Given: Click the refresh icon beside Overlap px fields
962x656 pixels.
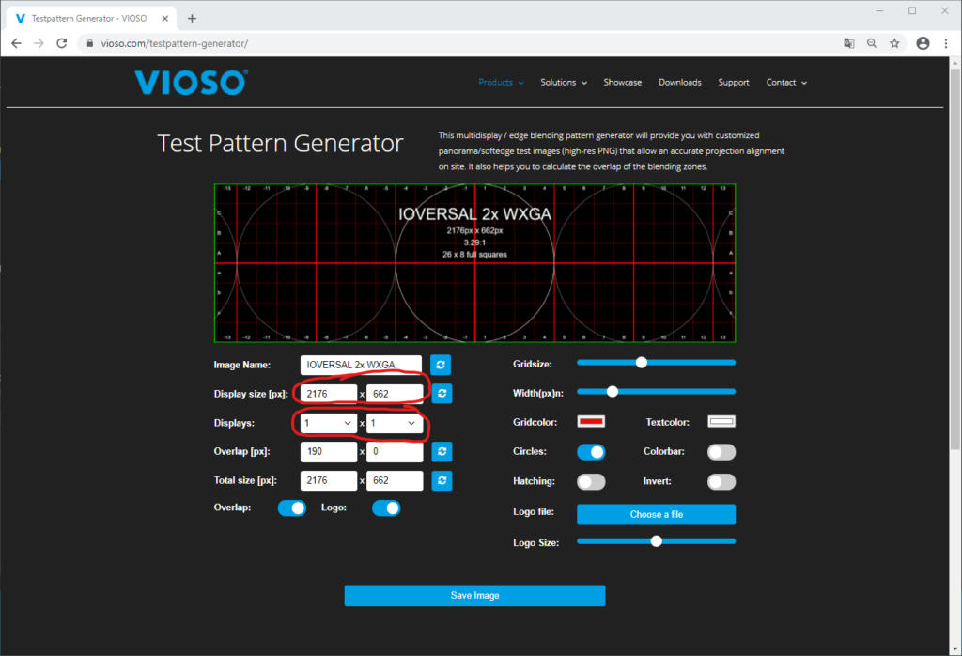Looking at the screenshot, I should click(440, 452).
